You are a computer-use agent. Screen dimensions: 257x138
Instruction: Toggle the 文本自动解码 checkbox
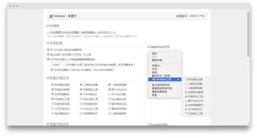point(52,70)
